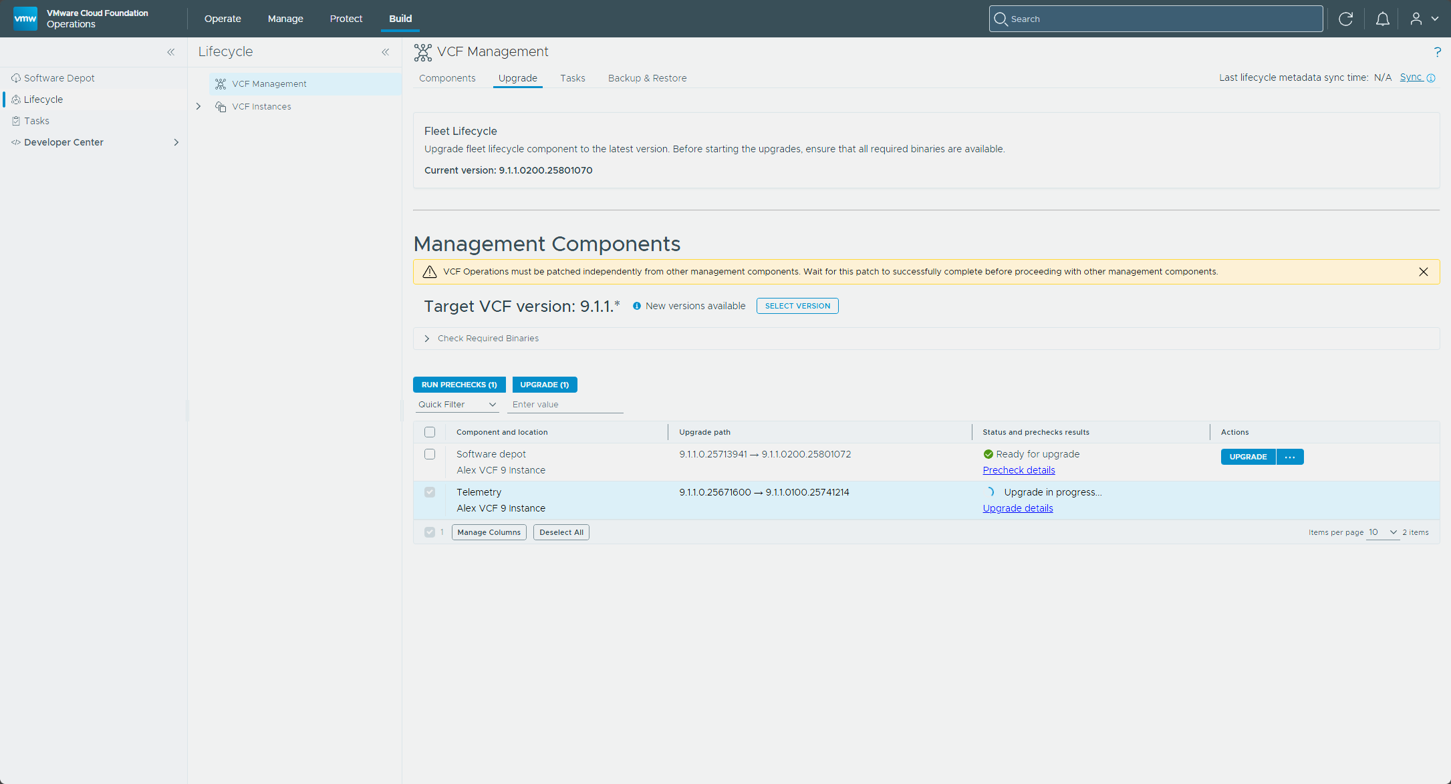Open the Operate menu
Screen dimensions: 1451x784
[223, 19]
